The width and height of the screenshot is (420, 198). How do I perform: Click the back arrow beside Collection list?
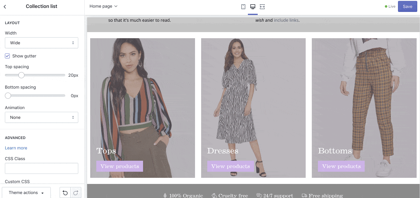pos(5,6)
